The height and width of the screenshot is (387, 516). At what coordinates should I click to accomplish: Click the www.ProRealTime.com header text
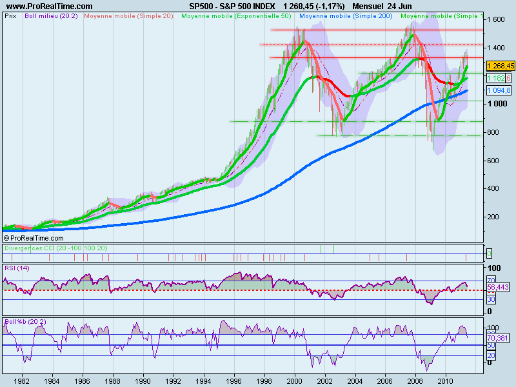[x=50, y=6]
